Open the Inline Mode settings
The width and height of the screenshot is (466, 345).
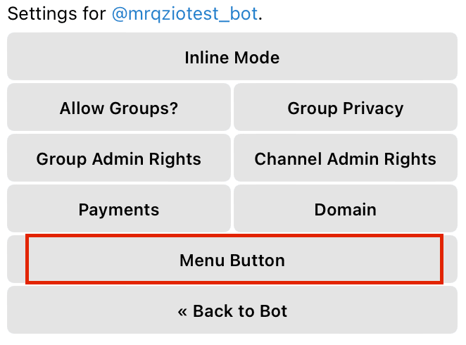click(232, 56)
